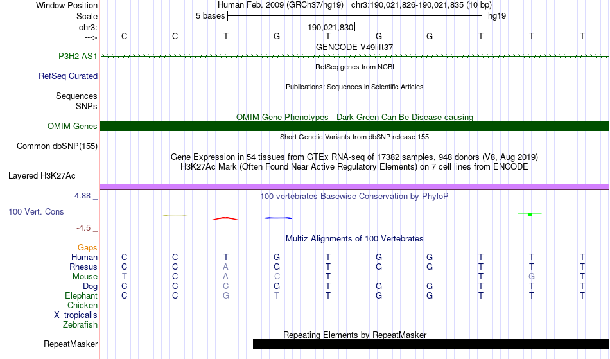Click the chr3:190,021,826-190,021,835 (10 bp) range text
610x359 pixels.
coord(421,5)
